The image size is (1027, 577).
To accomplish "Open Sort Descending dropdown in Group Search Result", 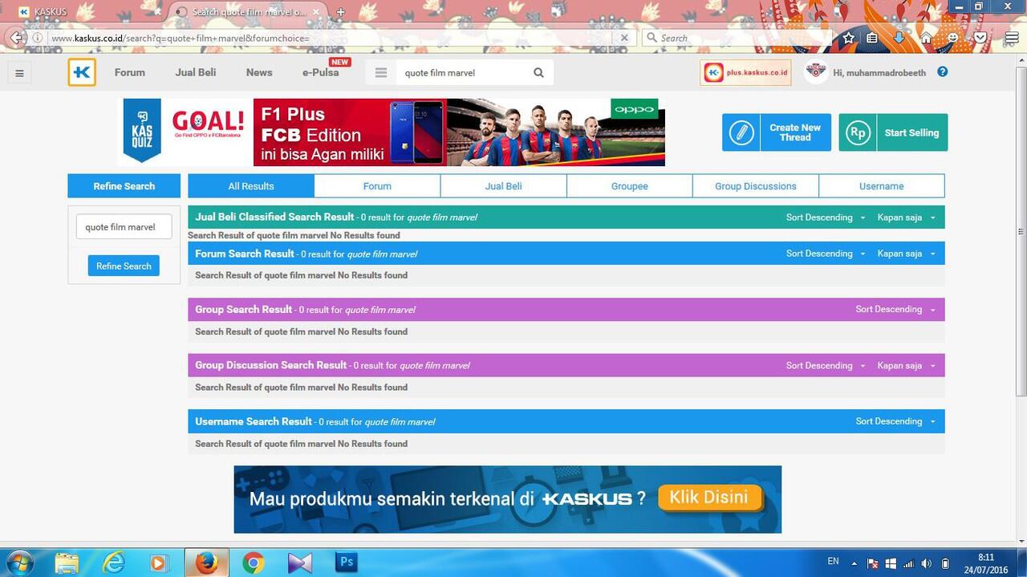I will coord(895,309).
